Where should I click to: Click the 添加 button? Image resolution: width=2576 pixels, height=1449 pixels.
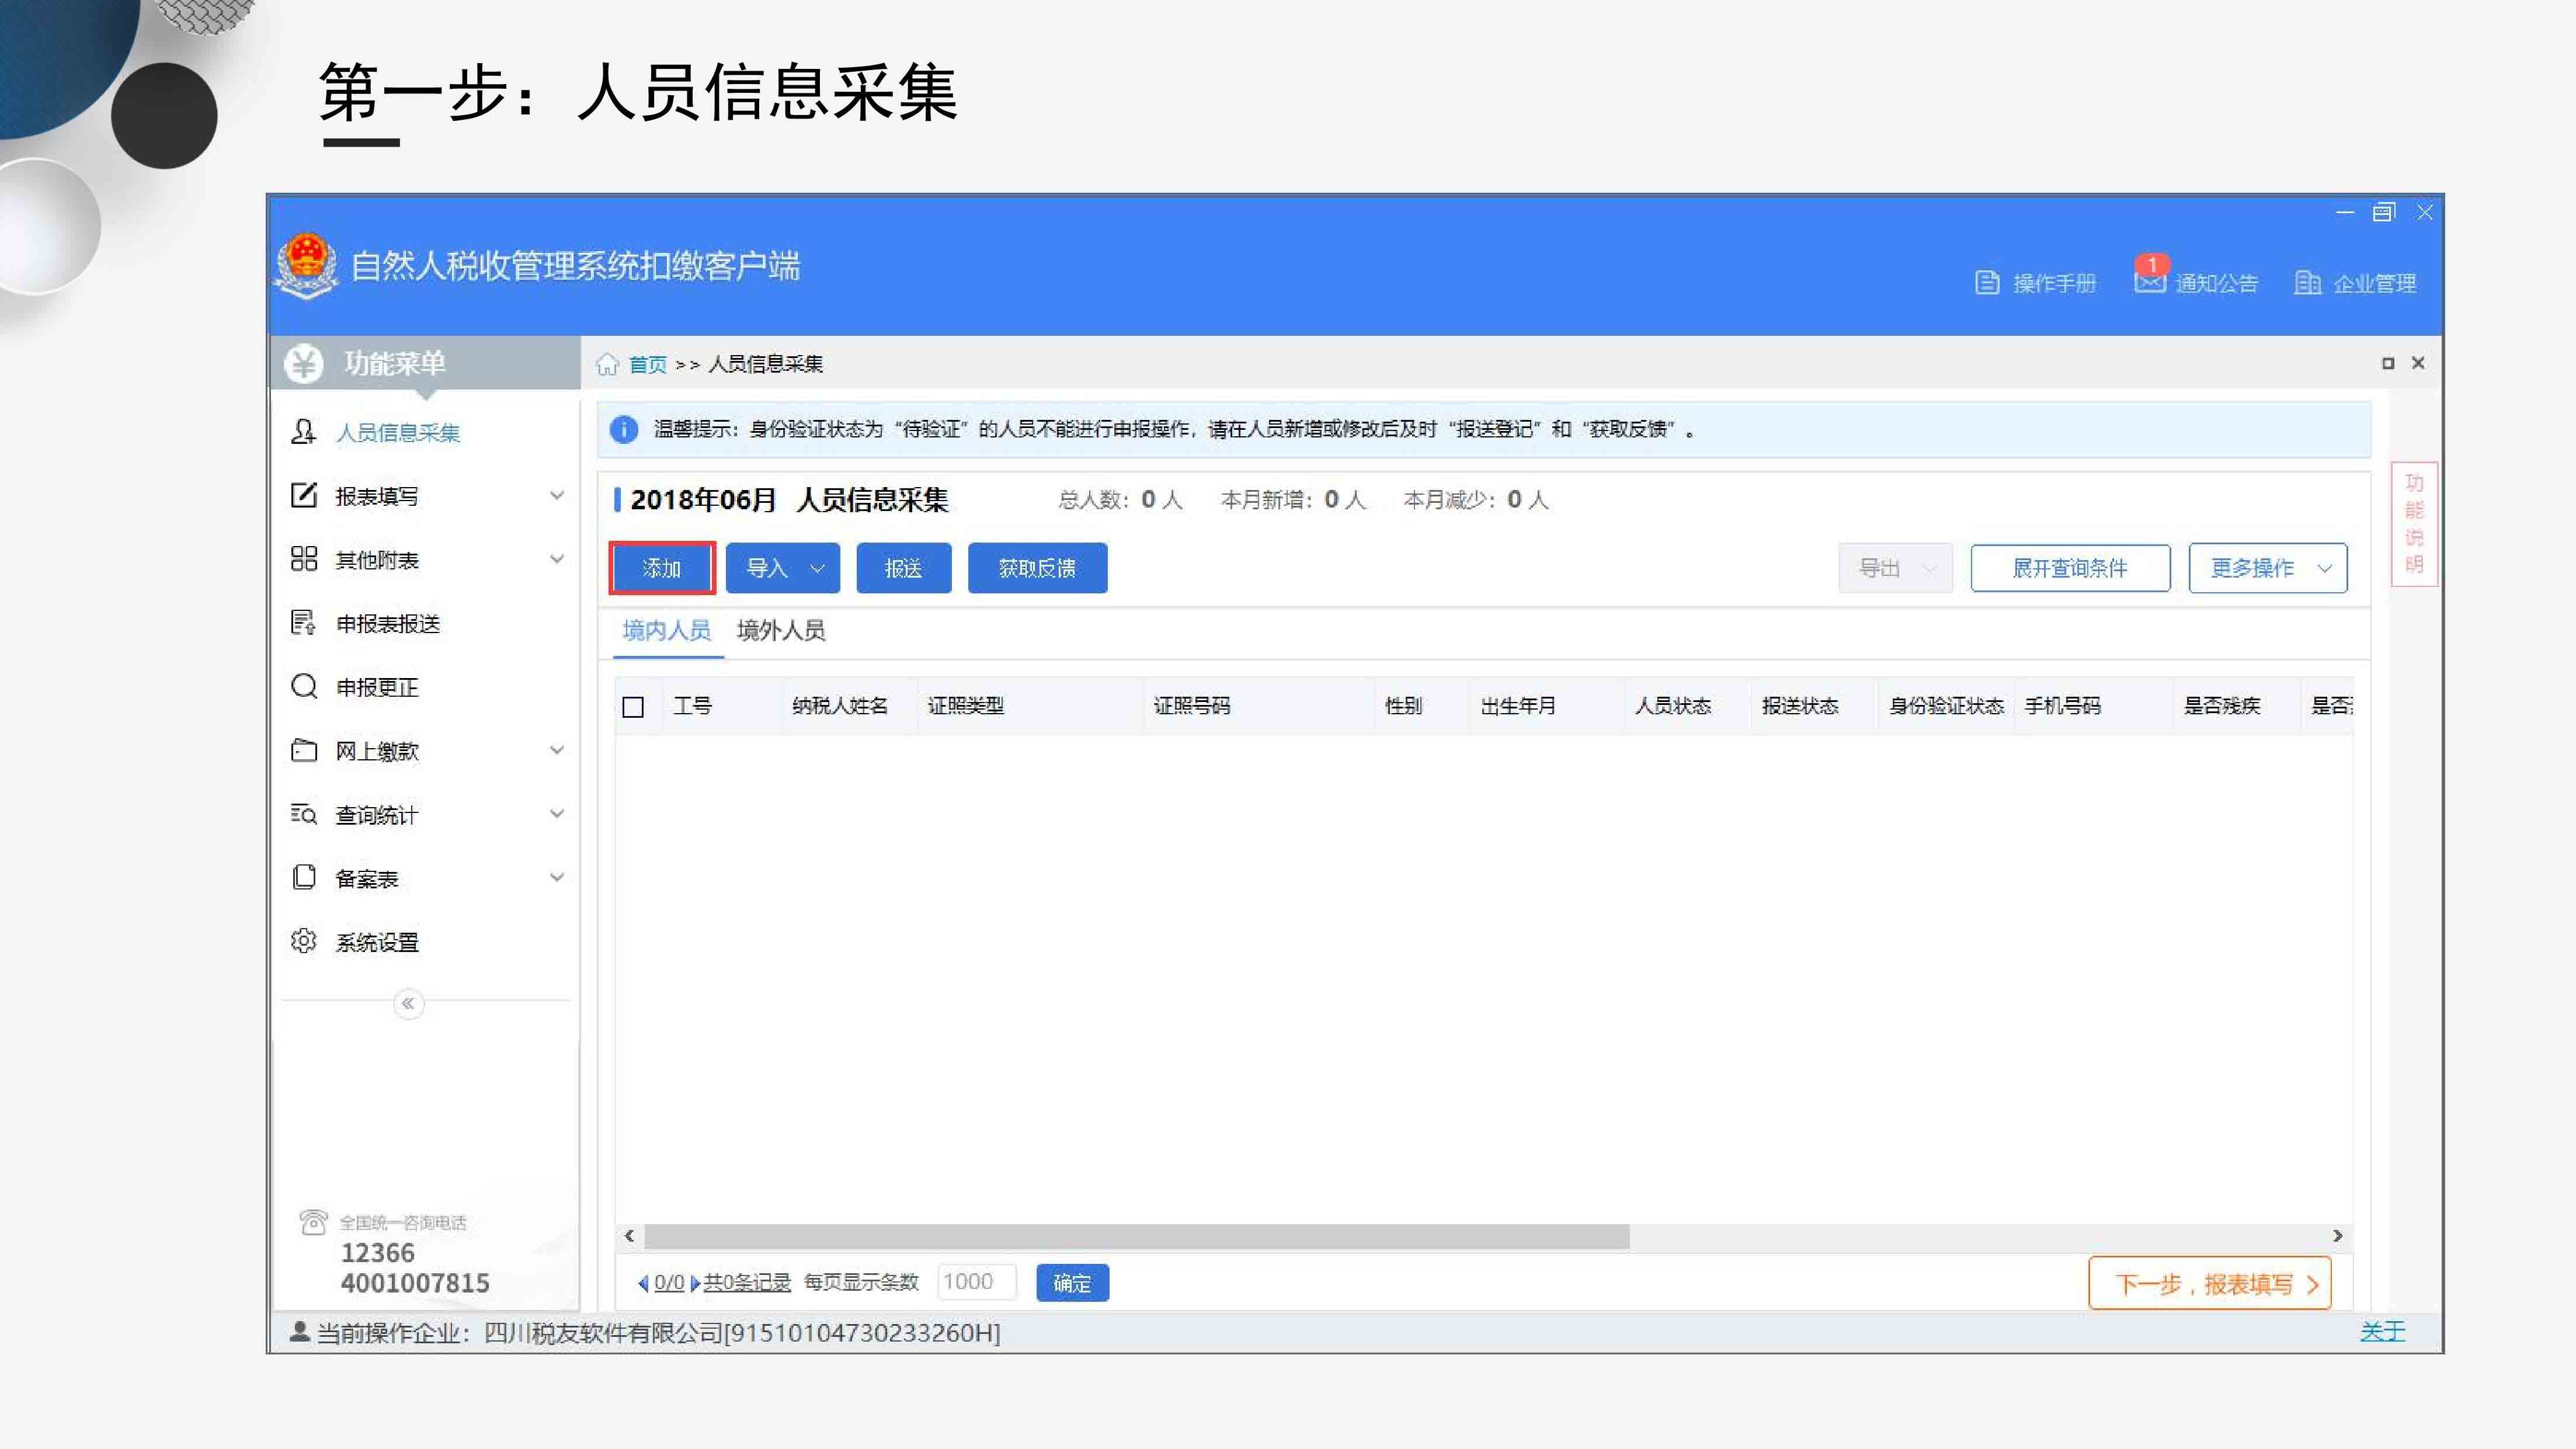pyautogui.click(x=662, y=568)
